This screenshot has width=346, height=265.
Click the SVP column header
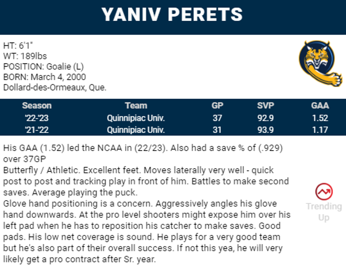coord(266,106)
